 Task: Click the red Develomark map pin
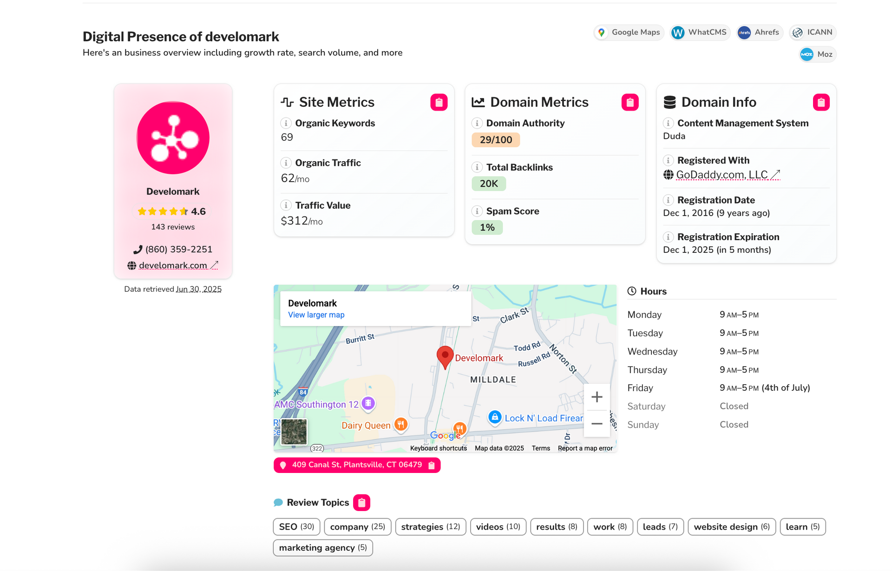tap(445, 358)
